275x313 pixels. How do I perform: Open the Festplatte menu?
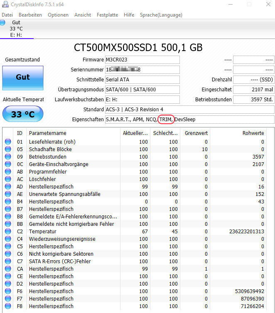107,15
